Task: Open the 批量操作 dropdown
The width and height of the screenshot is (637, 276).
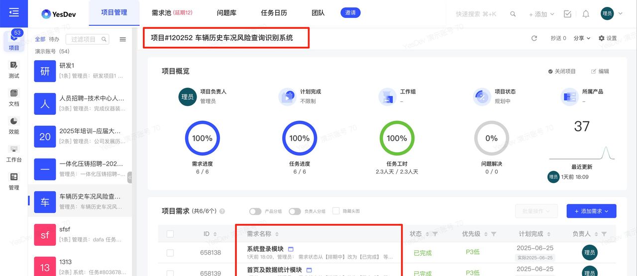Action: [536, 211]
